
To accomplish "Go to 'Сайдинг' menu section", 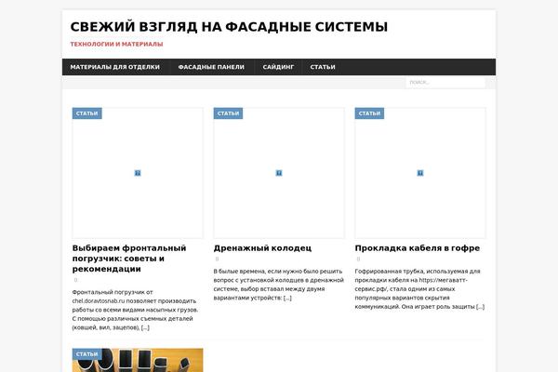I will (x=278, y=67).
